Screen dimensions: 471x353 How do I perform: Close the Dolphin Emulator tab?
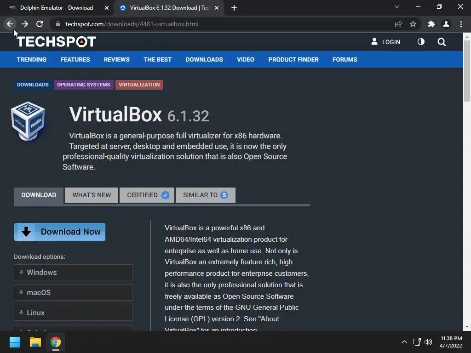coord(107,8)
